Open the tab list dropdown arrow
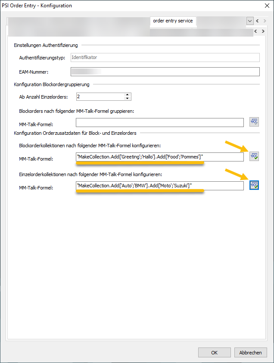This screenshot has width=274, height=363. click(250, 21)
